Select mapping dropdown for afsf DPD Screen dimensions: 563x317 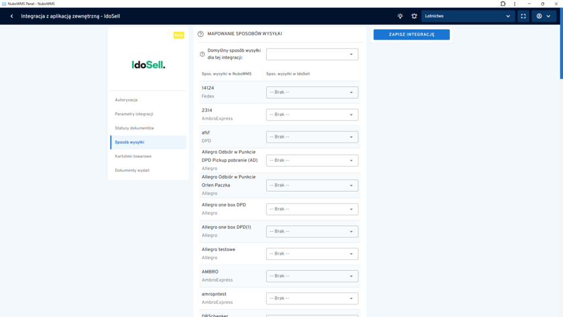click(x=312, y=137)
